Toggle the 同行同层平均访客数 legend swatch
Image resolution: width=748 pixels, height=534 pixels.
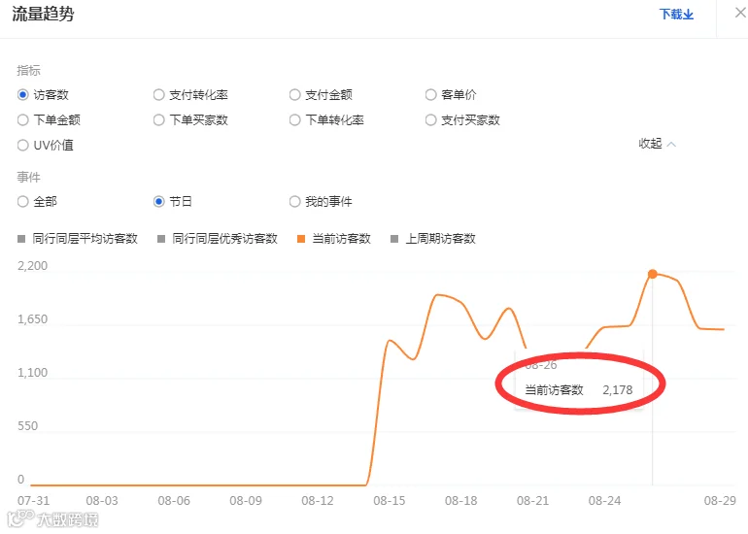(x=21, y=239)
